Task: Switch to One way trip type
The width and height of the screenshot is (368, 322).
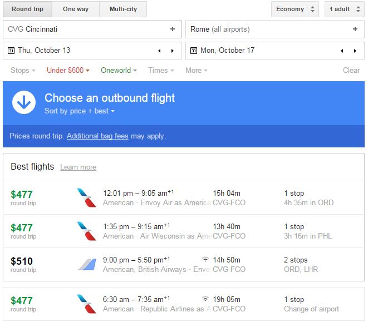Action: [76, 9]
